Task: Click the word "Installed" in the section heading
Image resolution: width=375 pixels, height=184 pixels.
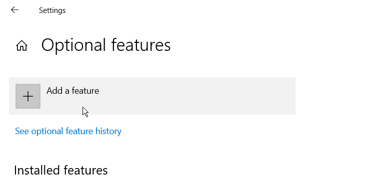Action: (37, 171)
